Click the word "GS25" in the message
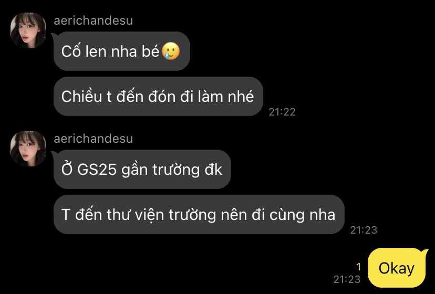 (97, 170)
